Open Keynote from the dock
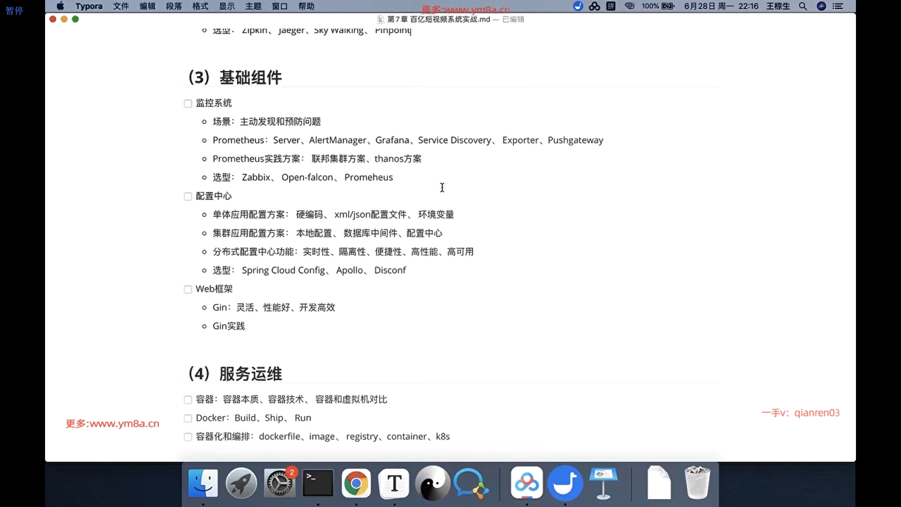901x507 pixels. (603, 483)
